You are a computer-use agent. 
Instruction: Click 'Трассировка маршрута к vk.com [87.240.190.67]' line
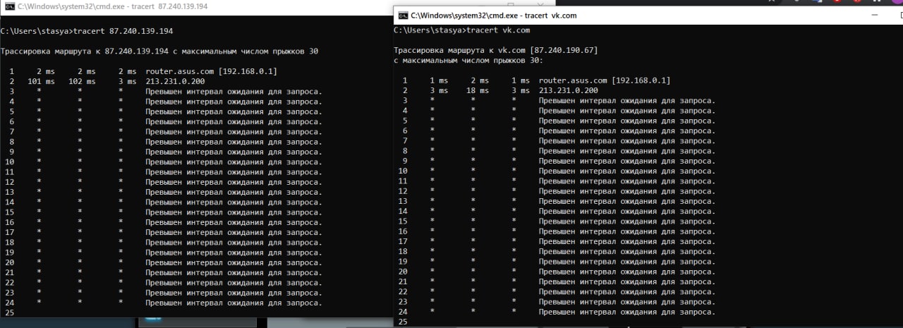pyautogui.click(x=496, y=50)
